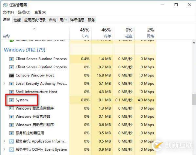Click the 服务和控制器应用 icon
The image size is (196, 155).
click(x=11, y=133)
